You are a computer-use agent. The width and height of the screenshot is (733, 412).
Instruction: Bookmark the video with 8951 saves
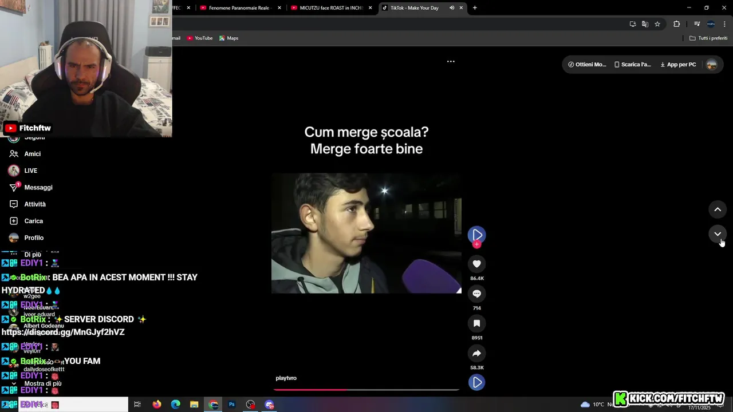pos(476,323)
